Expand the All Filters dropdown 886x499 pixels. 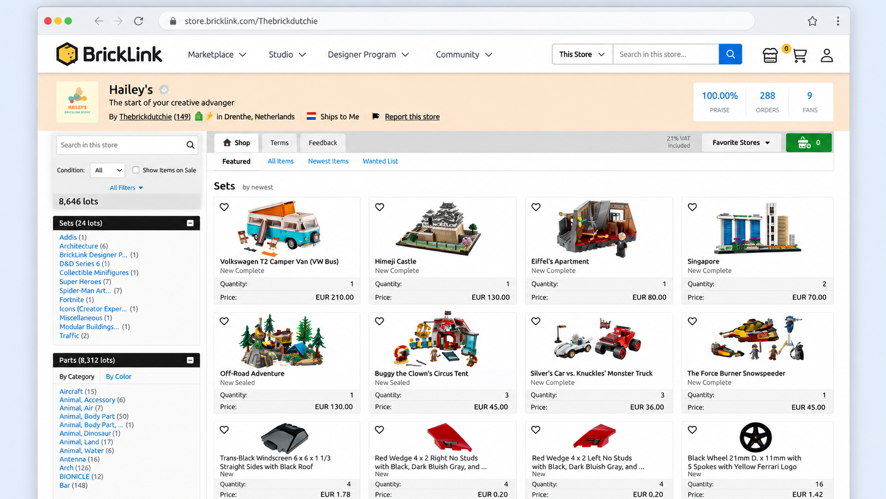point(126,188)
